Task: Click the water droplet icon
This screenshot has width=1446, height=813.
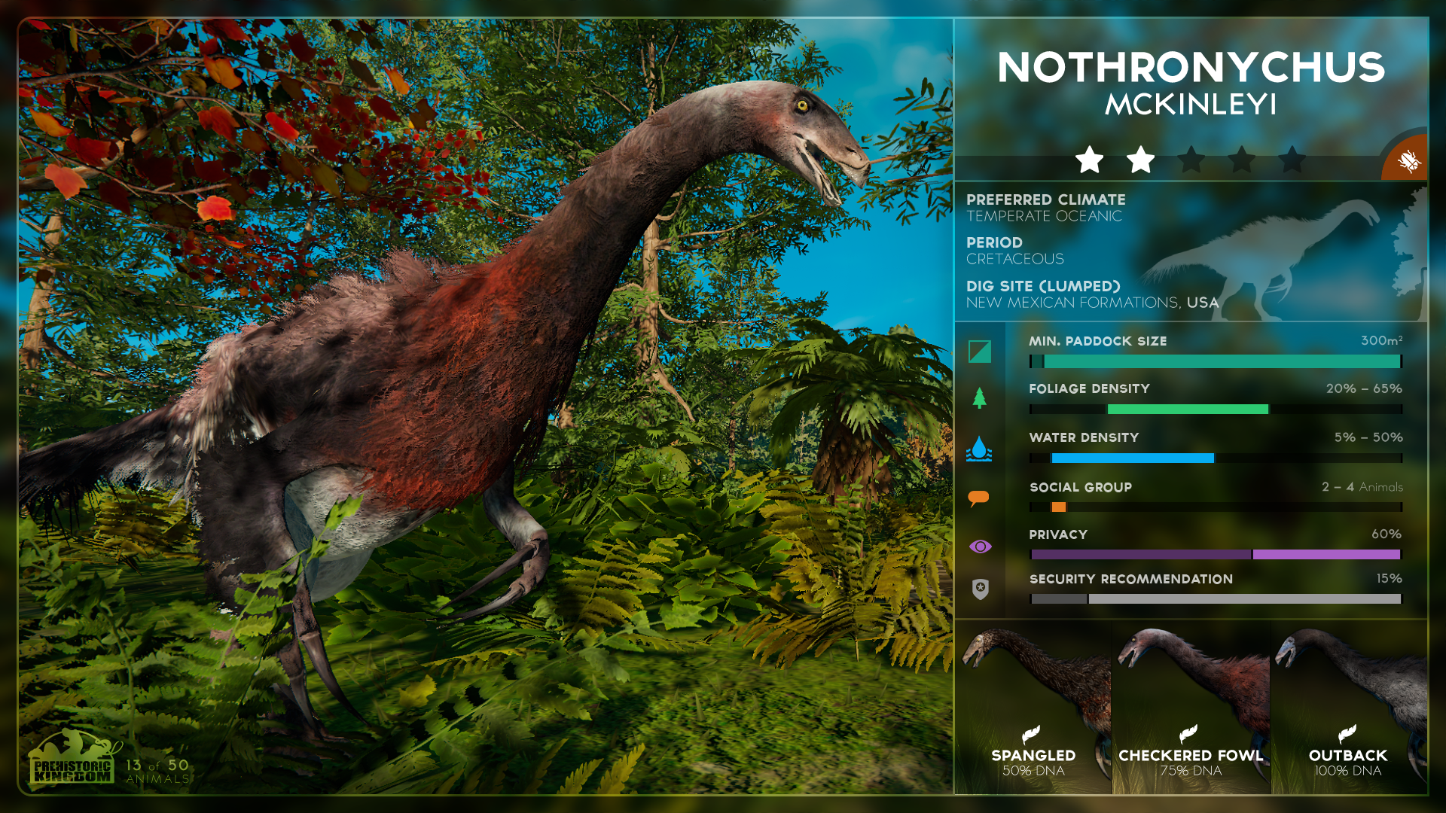Action: click(x=979, y=449)
